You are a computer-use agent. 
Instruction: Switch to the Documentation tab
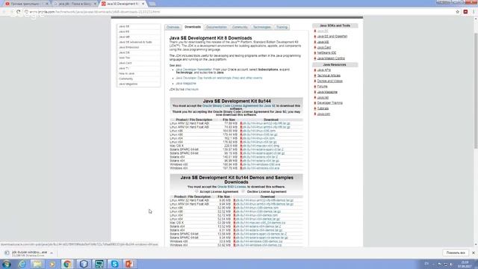217,27
